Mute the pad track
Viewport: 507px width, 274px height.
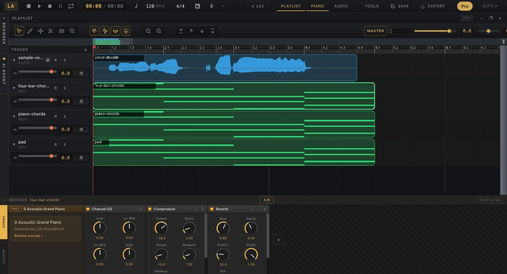(56, 145)
